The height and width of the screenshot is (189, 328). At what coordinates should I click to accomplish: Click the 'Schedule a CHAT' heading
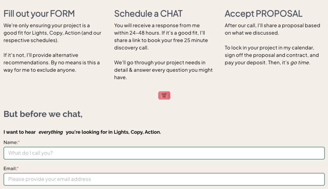click(x=148, y=13)
